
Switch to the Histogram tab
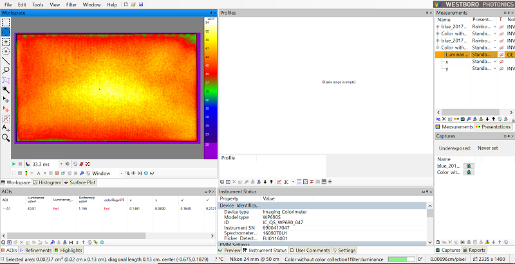(47, 182)
